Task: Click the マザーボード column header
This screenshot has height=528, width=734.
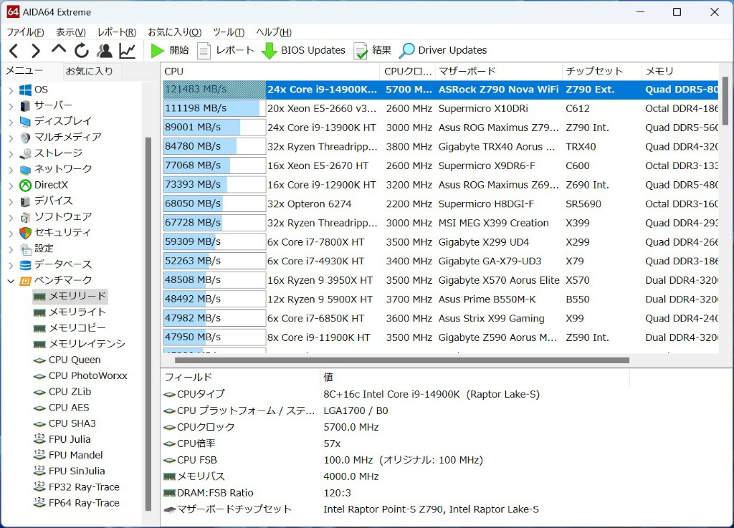Action: (x=467, y=71)
